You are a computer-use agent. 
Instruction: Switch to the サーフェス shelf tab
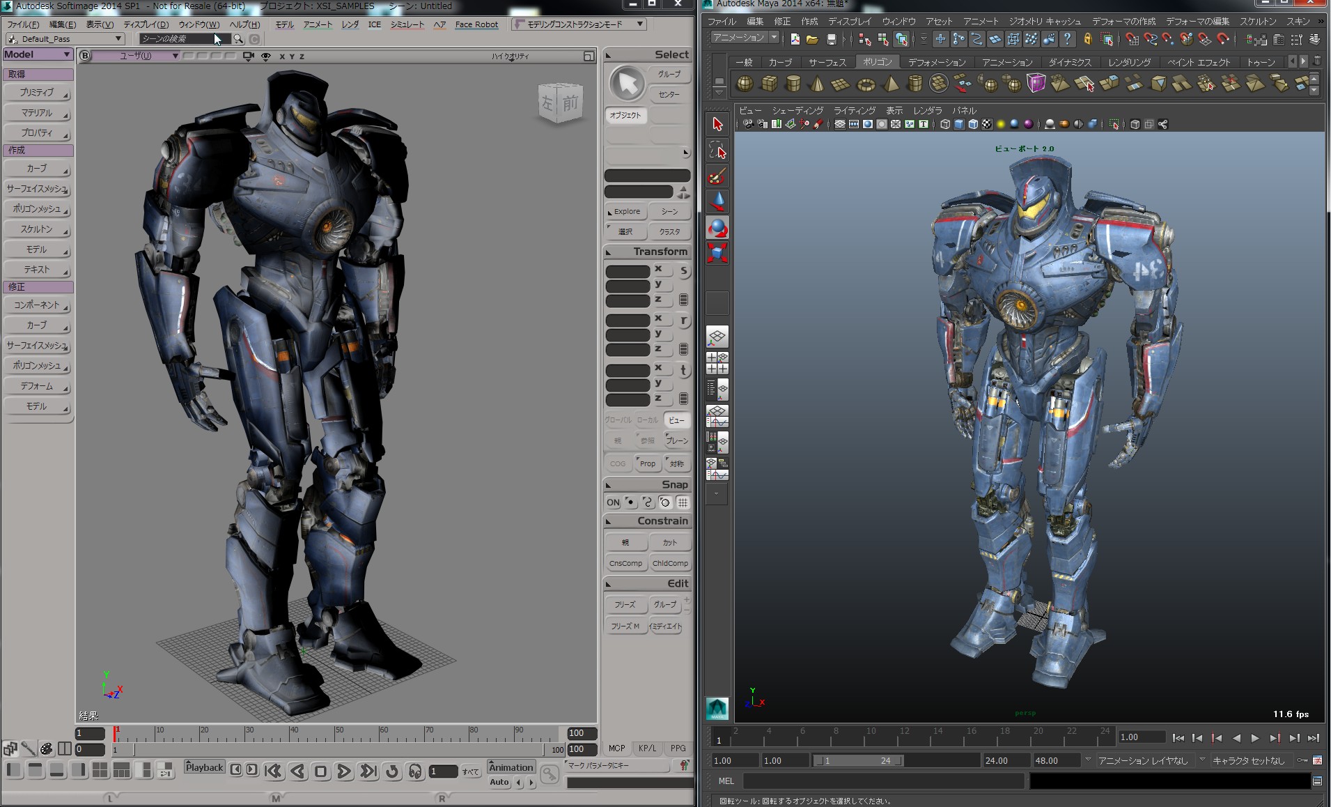(x=827, y=62)
